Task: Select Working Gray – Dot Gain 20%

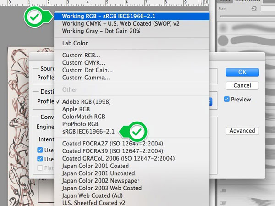Action: tap(132, 31)
